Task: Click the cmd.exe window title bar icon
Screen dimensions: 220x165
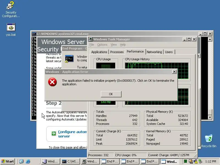Action: click(34, 34)
